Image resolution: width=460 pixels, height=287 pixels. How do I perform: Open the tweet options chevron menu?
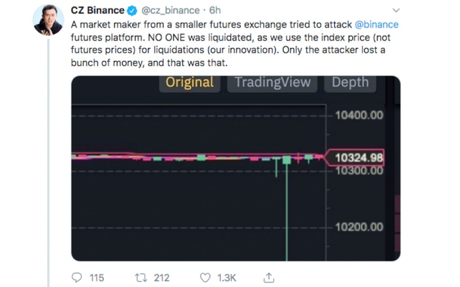pos(396,10)
